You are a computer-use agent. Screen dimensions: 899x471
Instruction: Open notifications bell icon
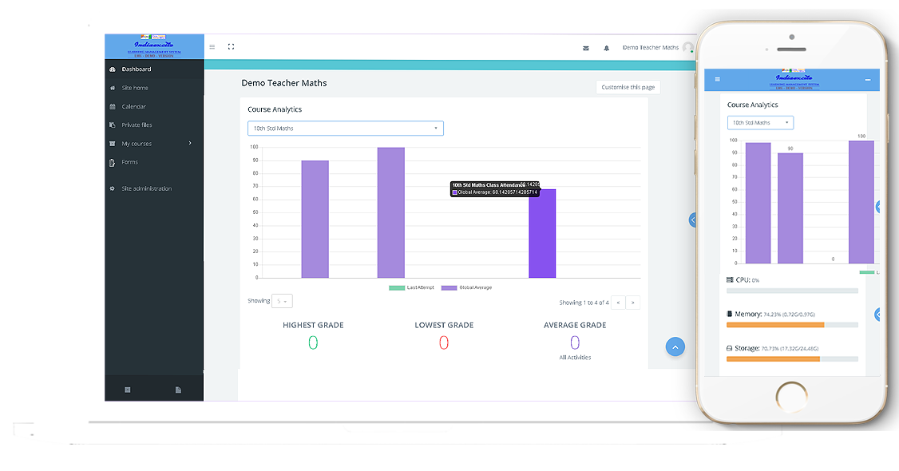[606, 48]
